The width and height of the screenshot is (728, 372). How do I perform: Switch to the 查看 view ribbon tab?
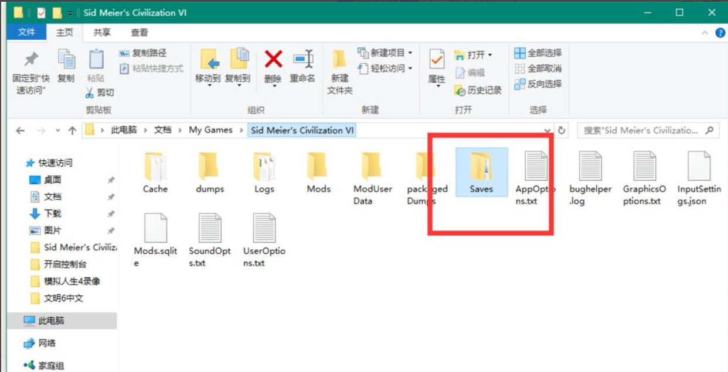click(x=140, y=33)
